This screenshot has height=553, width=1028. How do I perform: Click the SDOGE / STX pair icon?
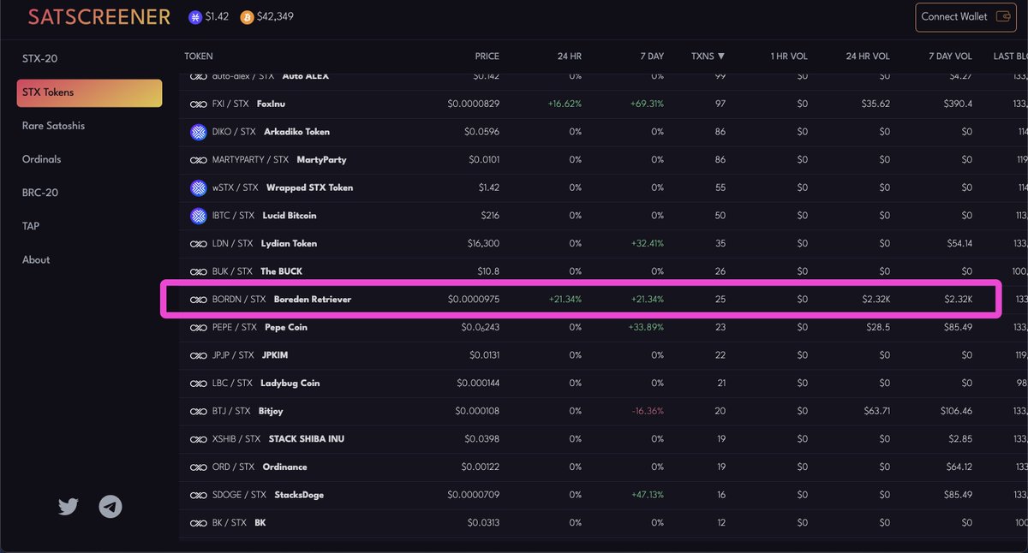198,495
